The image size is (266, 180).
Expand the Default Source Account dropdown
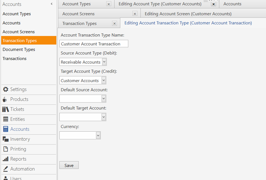[103, 99]
